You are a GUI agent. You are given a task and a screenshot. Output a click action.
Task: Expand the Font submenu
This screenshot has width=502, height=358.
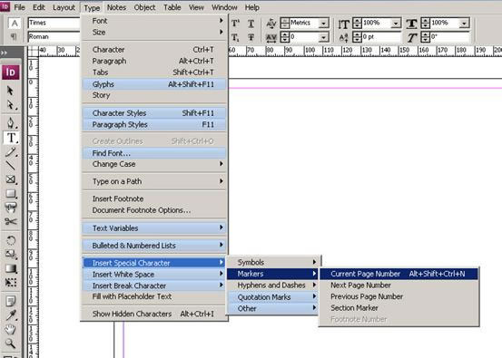[x=154, y=21]
